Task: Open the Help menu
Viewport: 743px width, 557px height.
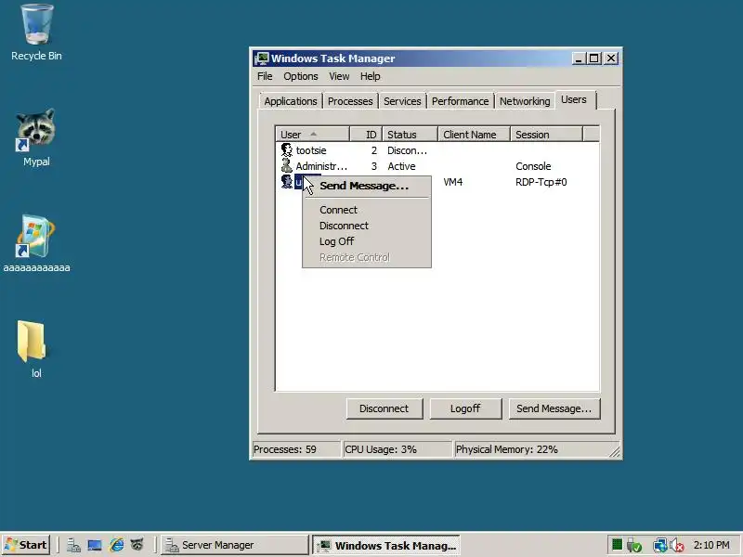Action: click(370, 76)
